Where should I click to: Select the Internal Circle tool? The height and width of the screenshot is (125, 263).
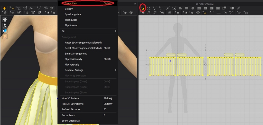pos(212,8)
